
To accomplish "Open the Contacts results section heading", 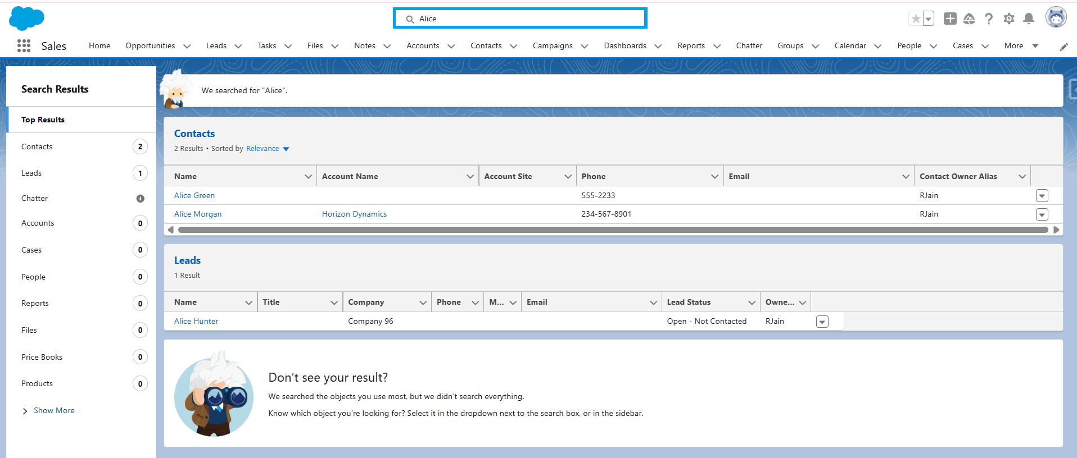I will click(194, 134).
